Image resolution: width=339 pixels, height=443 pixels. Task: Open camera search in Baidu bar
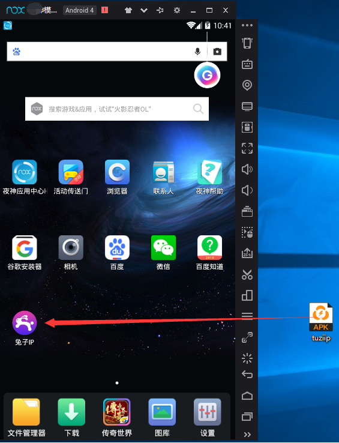(217, 52)
